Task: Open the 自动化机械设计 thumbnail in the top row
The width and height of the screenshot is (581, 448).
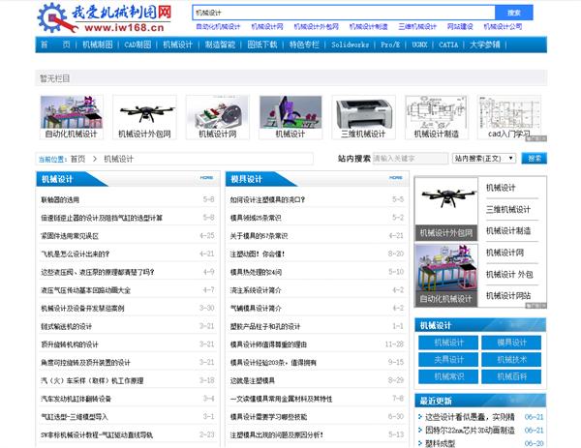Action: pos(71,117)
